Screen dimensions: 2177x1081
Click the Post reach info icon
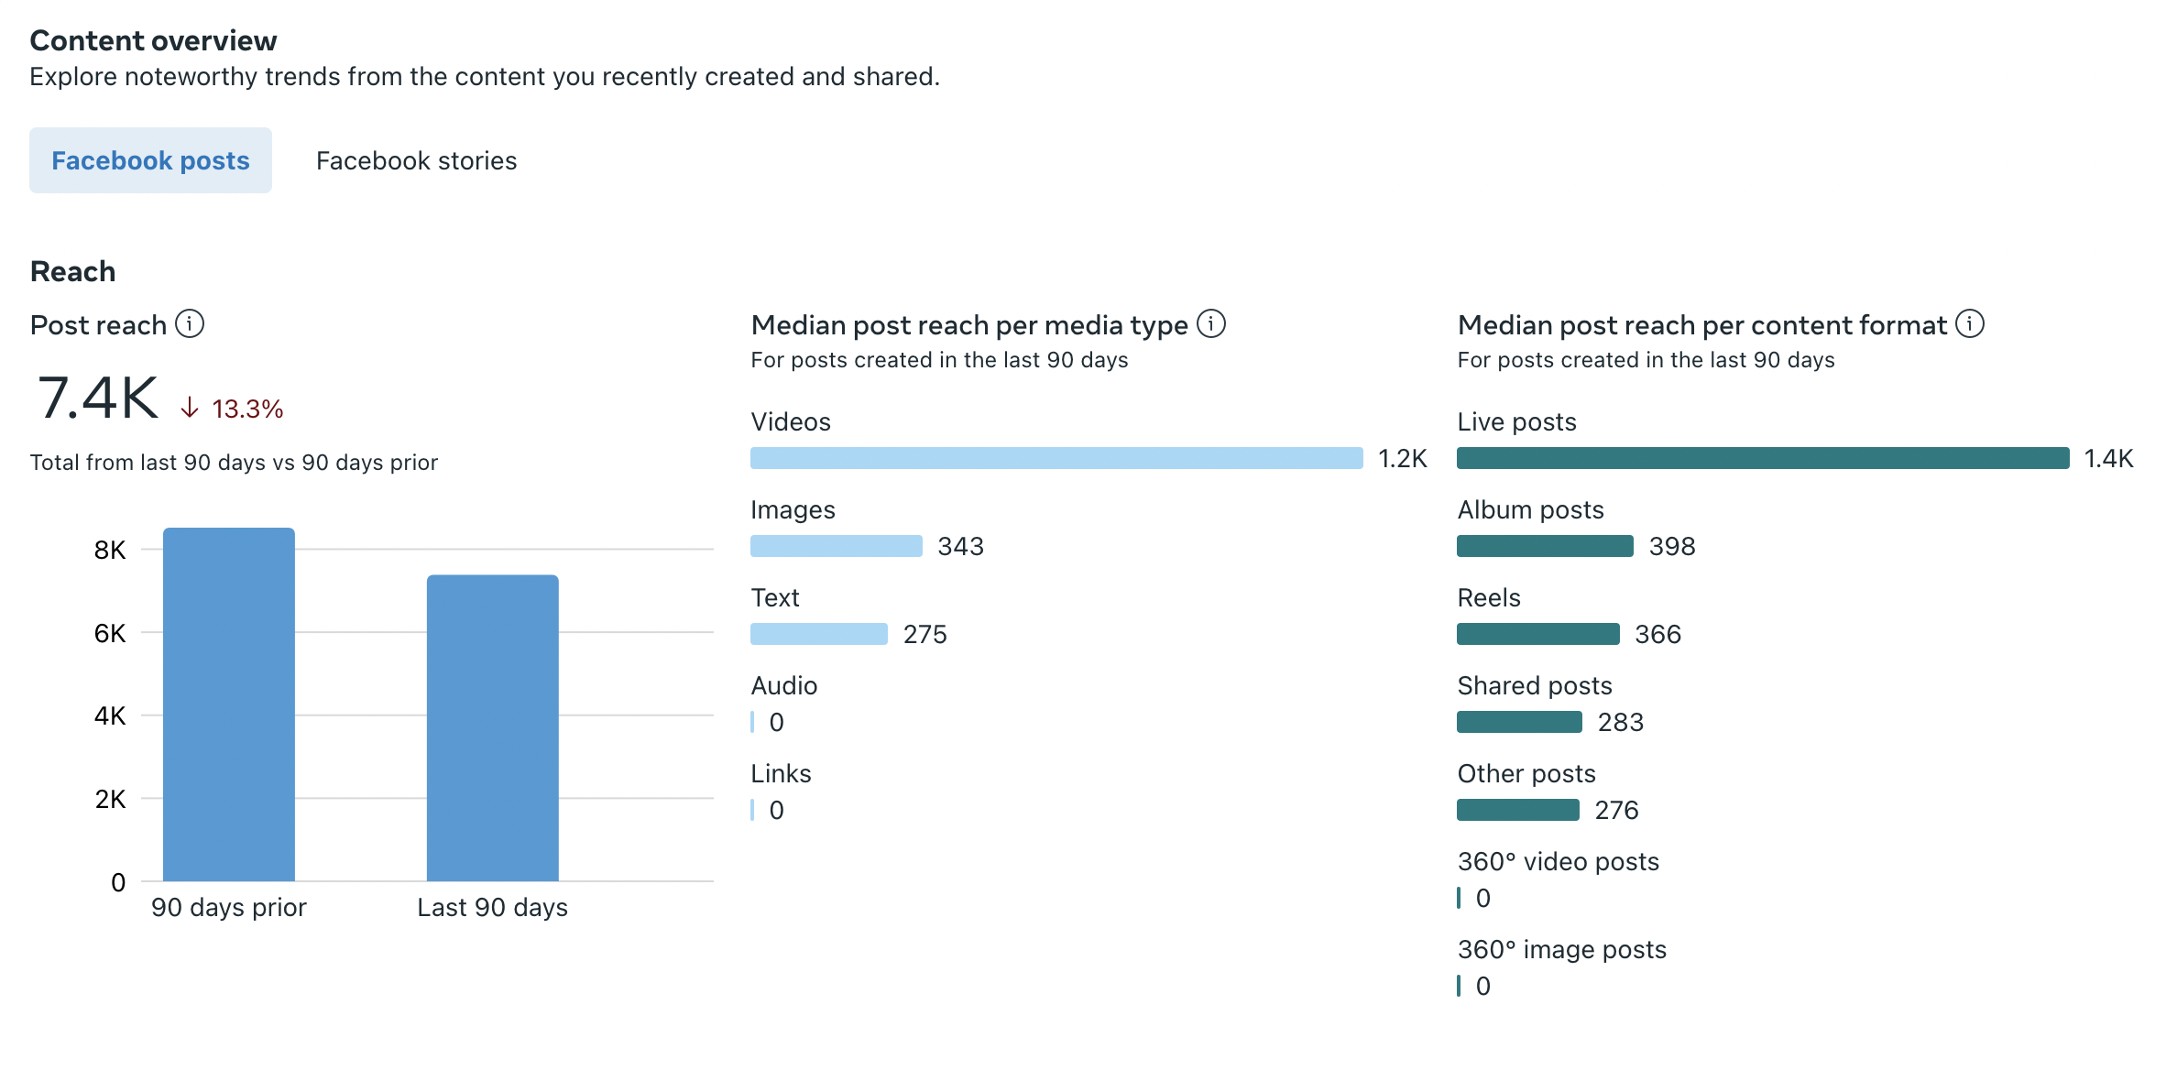[x=190, y=324]
